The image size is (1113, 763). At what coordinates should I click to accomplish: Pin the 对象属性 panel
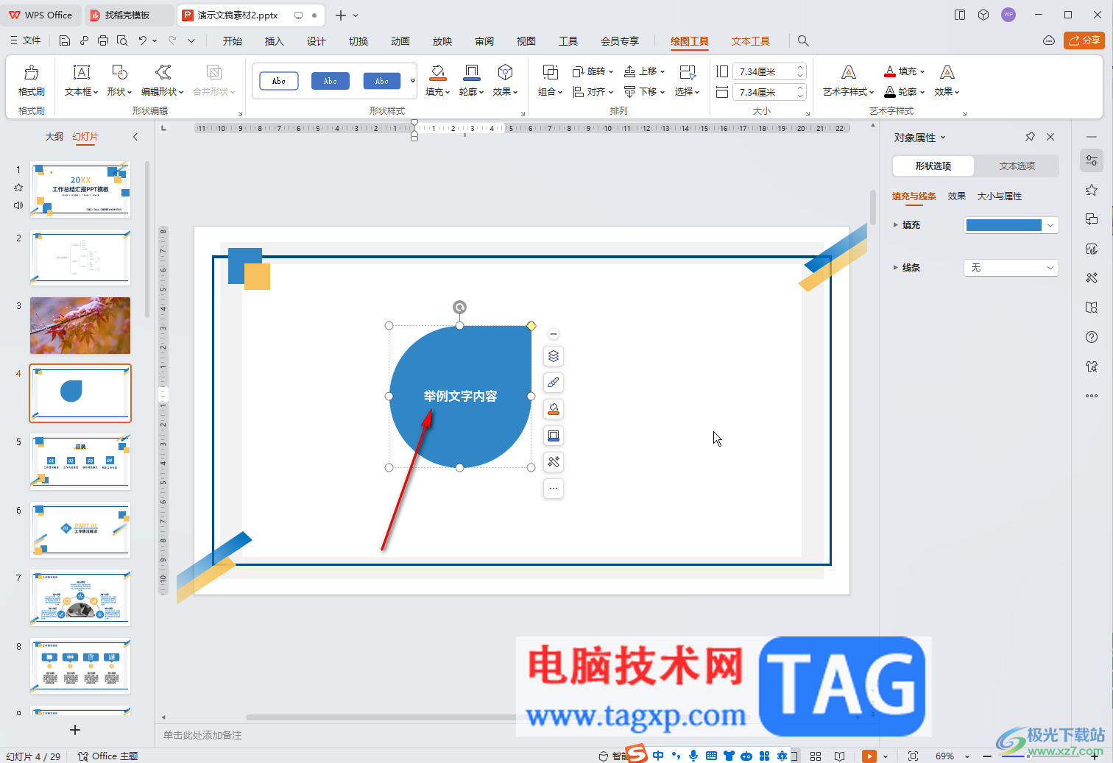point(1030,137)
